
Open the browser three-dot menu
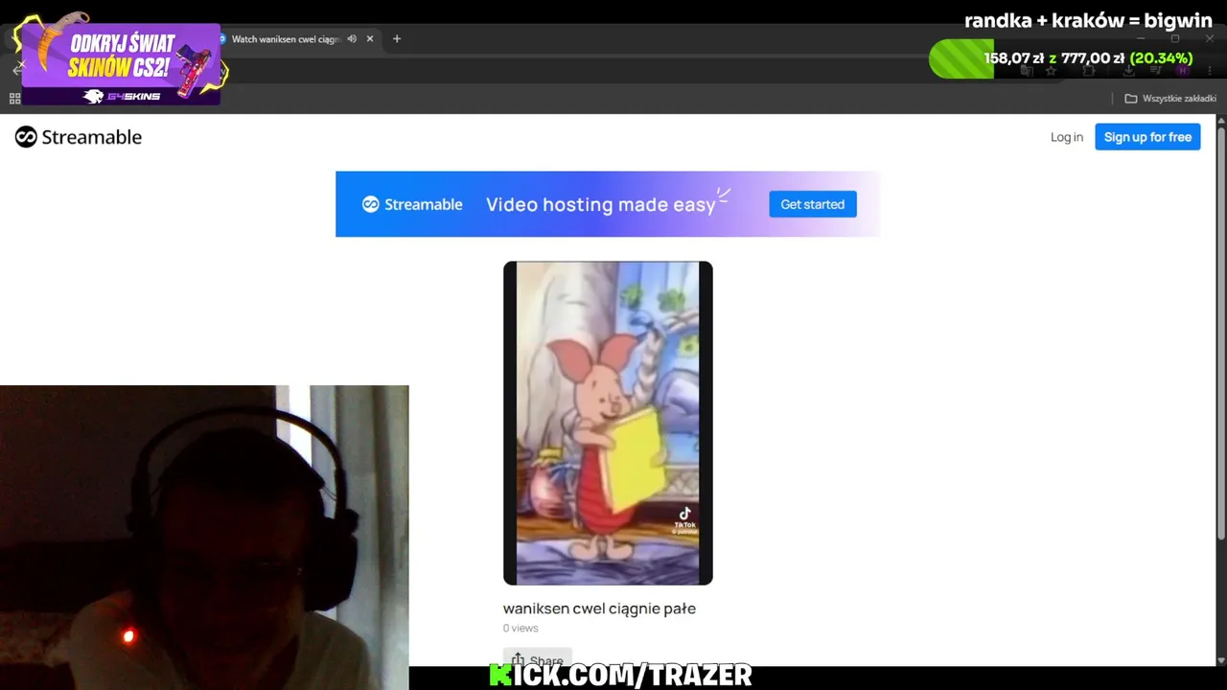click(1209, 71)
